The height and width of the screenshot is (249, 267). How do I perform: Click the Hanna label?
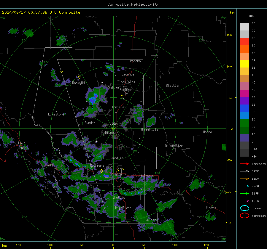coord(207,132)
